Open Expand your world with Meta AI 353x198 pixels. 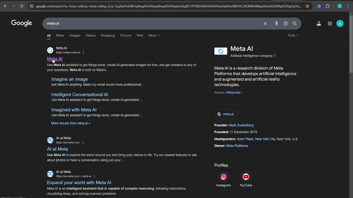point(79,182)
